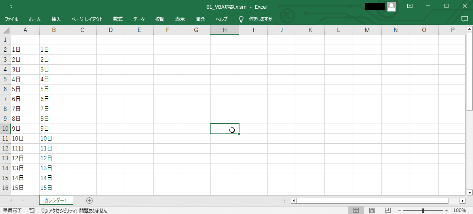Viewport: 473px width, 214px height.
Task: Click the zoom slider handle
Action: tap(423, 210)
